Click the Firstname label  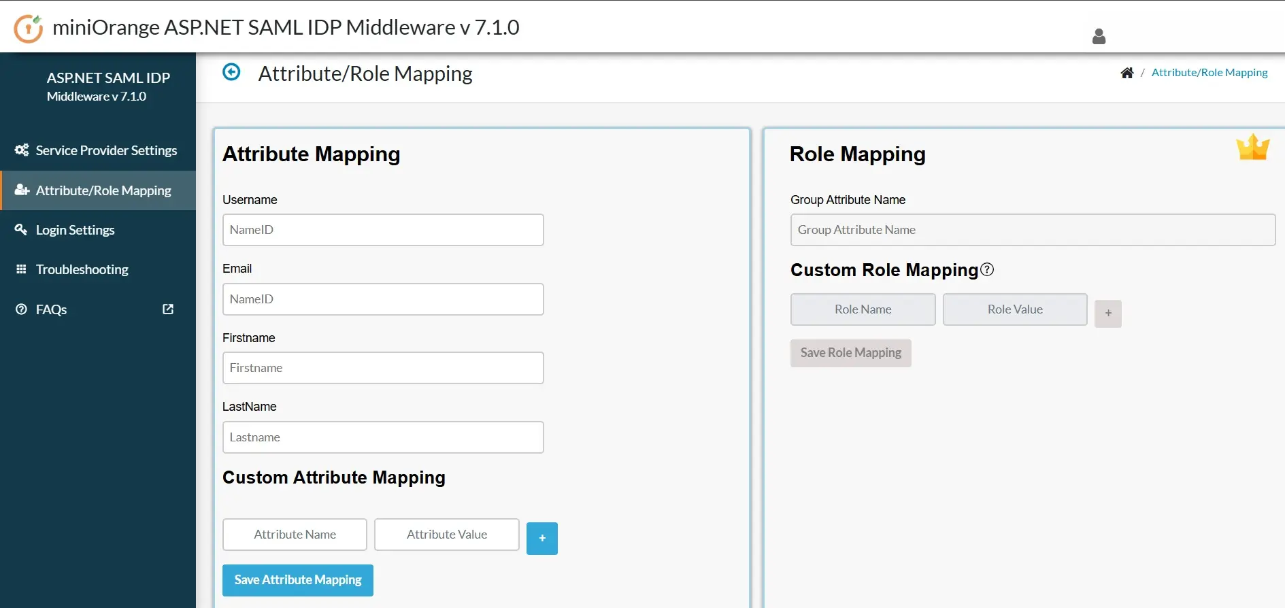click(249, 338)
